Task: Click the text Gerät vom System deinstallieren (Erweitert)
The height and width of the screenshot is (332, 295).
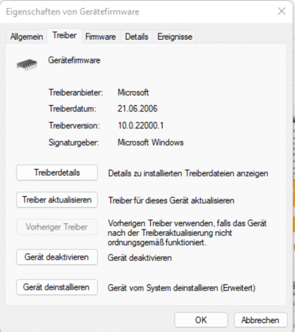Action: (x=182, y=288)
